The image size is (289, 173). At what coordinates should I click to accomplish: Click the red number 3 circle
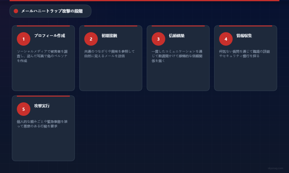[158, 39]
